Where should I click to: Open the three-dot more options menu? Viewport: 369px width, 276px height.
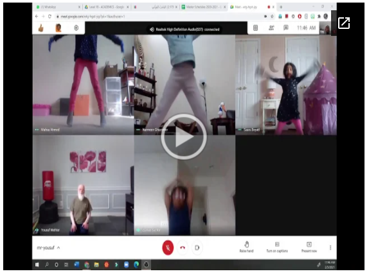tap(330, 247)
